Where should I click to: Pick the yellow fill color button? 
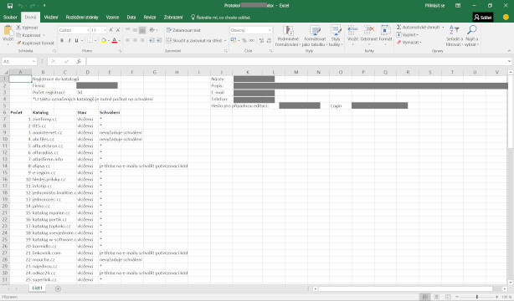pos(104,41)
